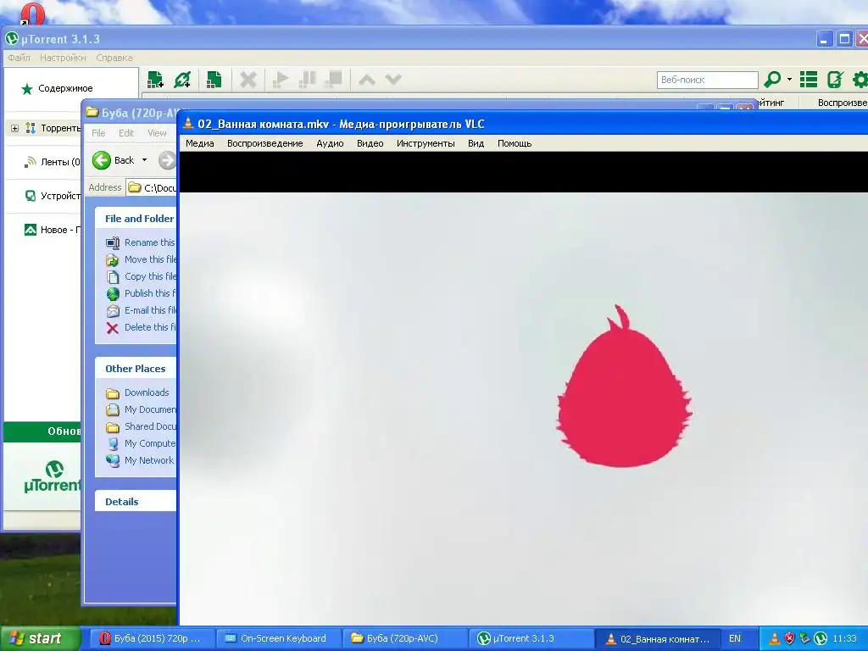Open the Аудио menu in VLC
The width and height of the screenshot is (868, 651).
pos(330,143)
